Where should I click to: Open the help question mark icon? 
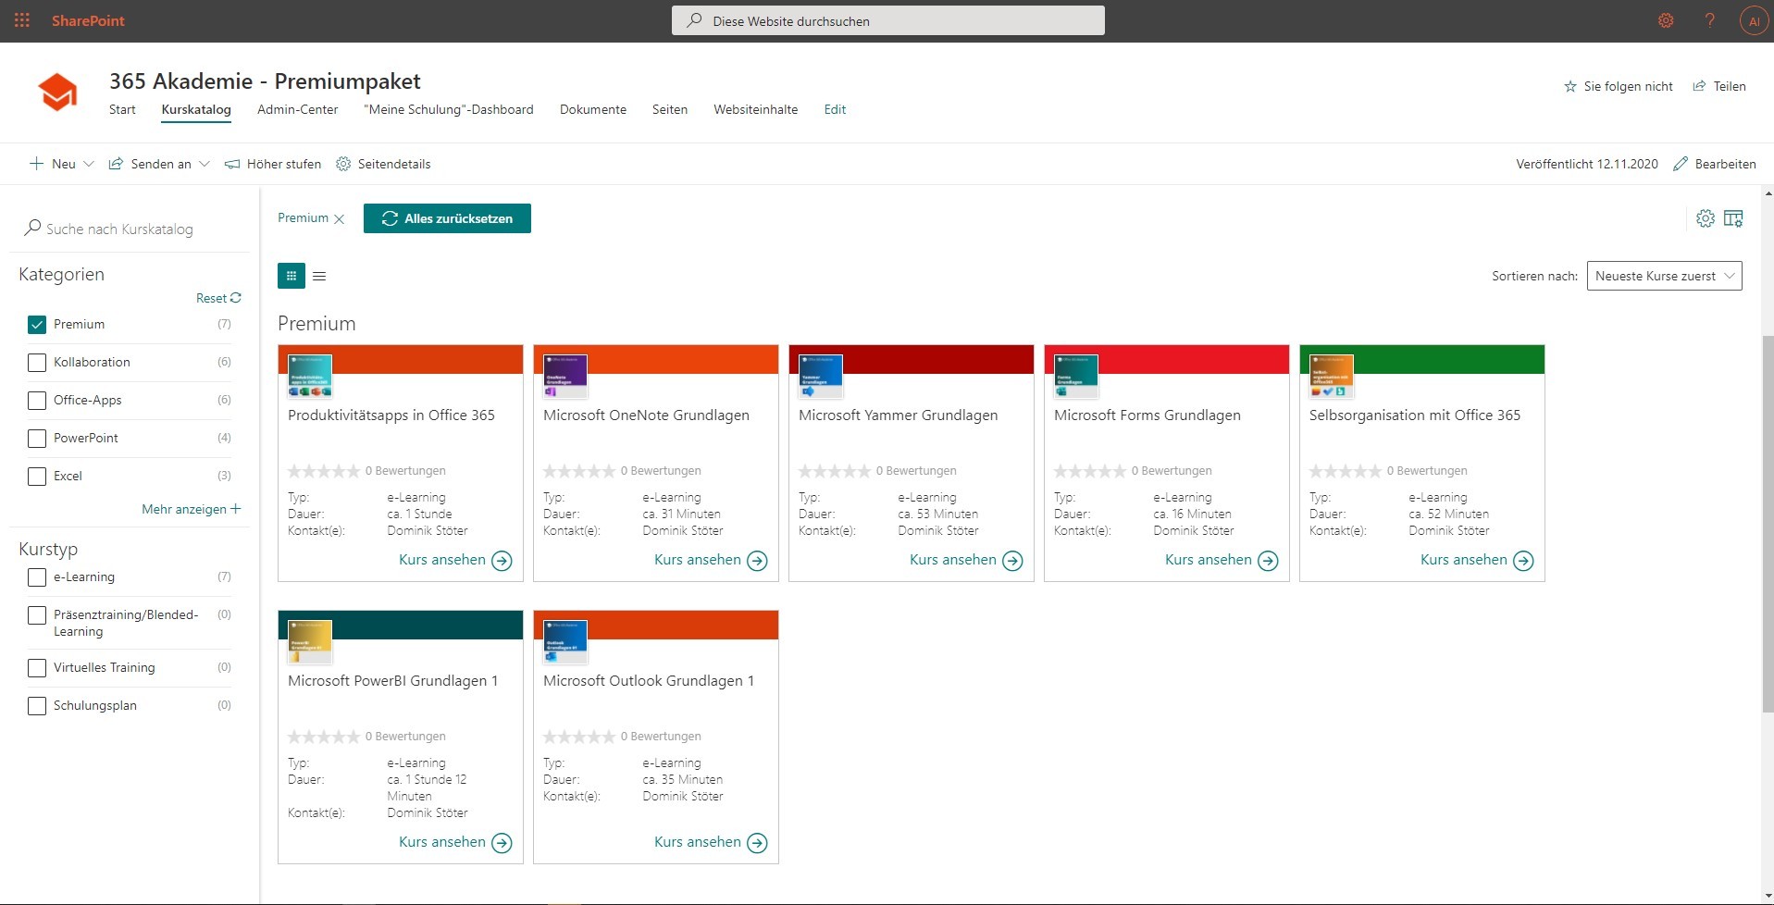tap(1710, 20)
